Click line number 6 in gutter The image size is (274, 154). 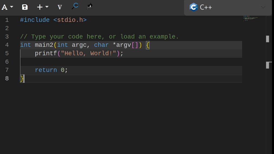7,62
